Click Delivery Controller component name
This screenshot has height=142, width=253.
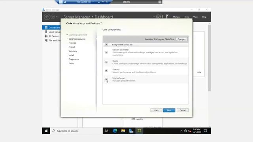pyautogui.click(x=121, y=50)
